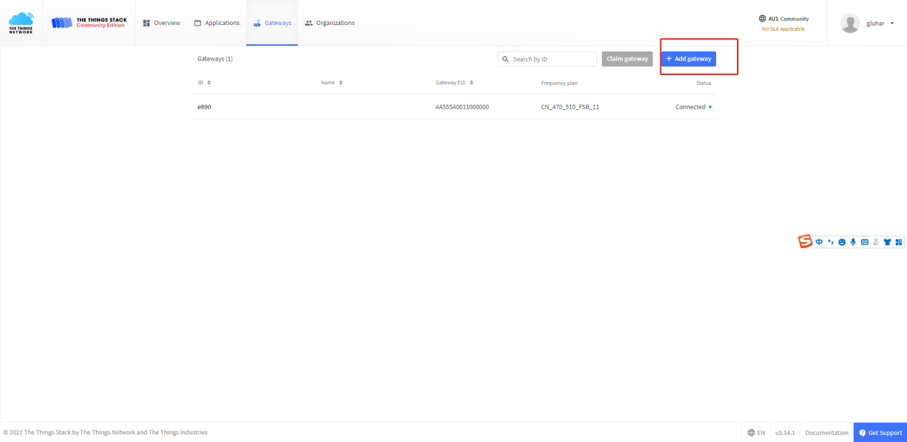
Task: Open Sogou soft keyboard icon
Action: (x=864, y=242)
